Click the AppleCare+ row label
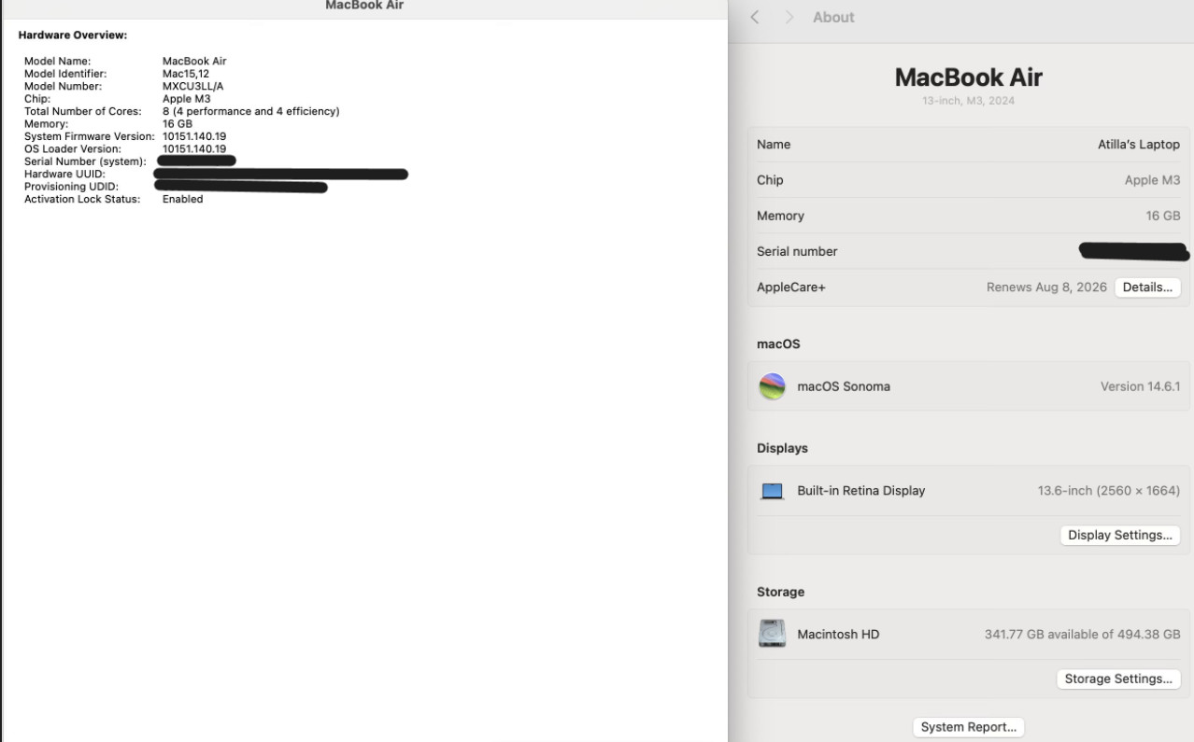This screenshot has width=1194, height=742. click(791, 287)
